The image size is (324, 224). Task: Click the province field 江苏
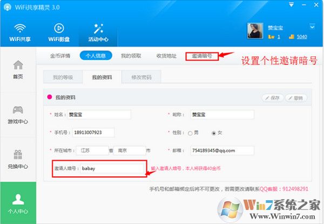pos(92,150)
